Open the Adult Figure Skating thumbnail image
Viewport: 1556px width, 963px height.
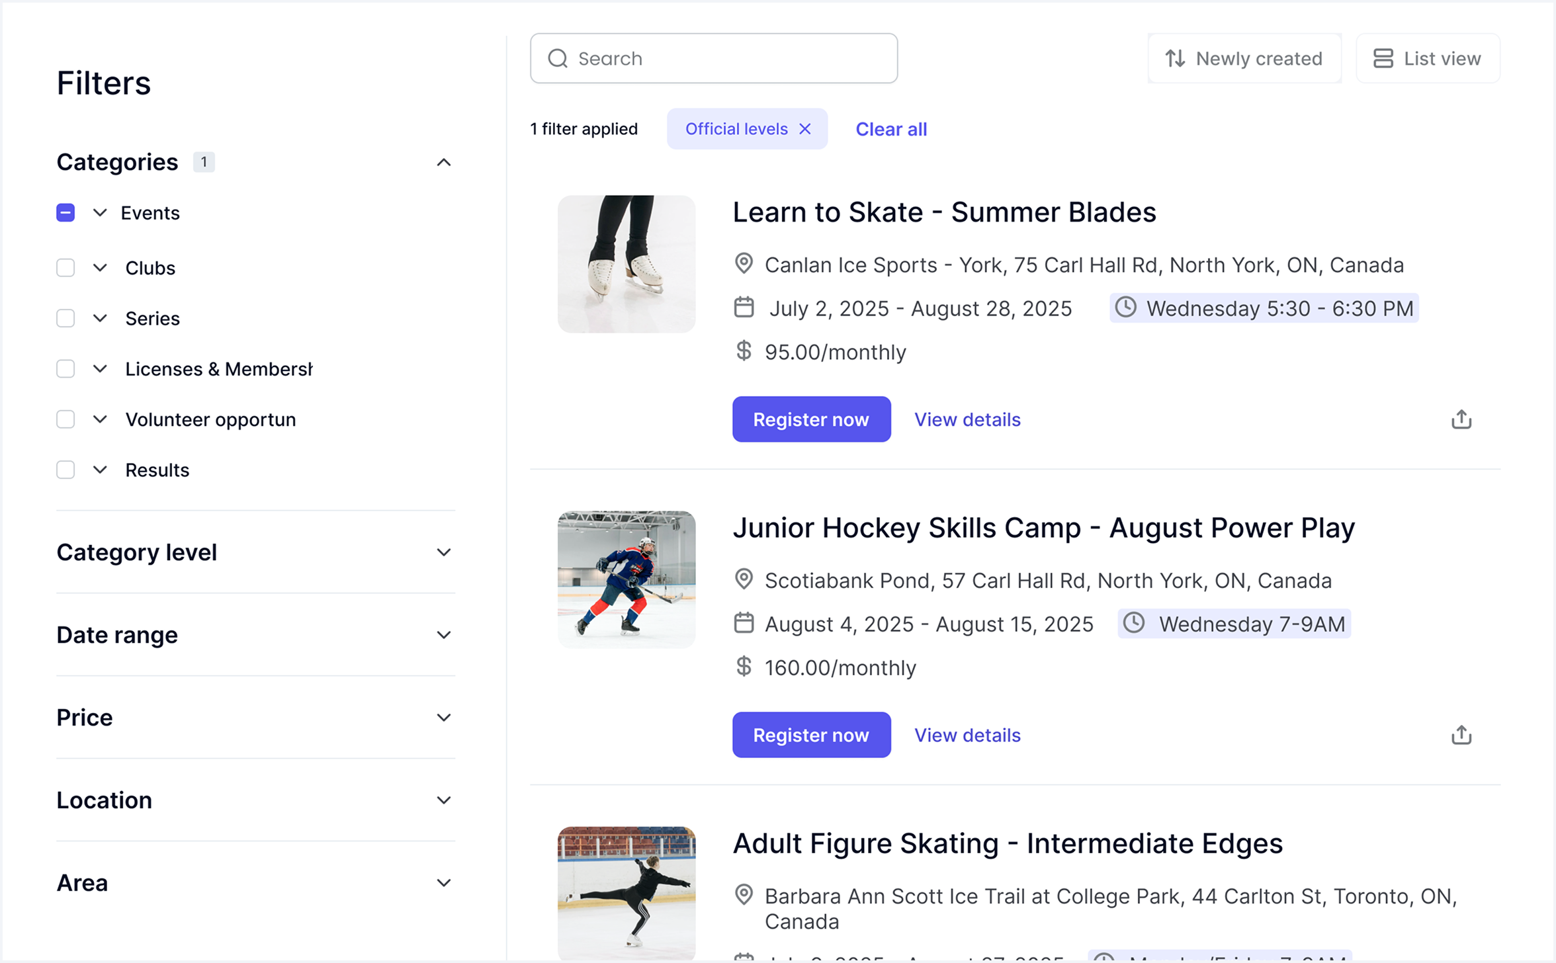coord(627,893)
